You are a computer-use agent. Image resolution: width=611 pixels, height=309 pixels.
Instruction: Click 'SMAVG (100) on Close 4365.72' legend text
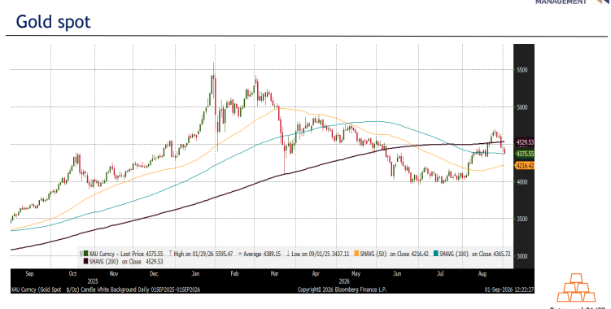(x=475, y=254)
